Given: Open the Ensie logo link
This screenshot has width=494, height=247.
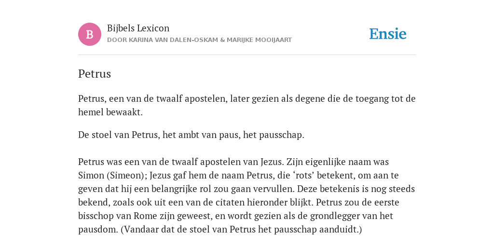Looking at the screenshot, I should [388, 34].
